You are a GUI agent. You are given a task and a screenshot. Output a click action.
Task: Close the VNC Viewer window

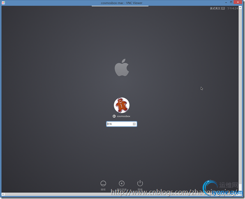coord(238,2)
